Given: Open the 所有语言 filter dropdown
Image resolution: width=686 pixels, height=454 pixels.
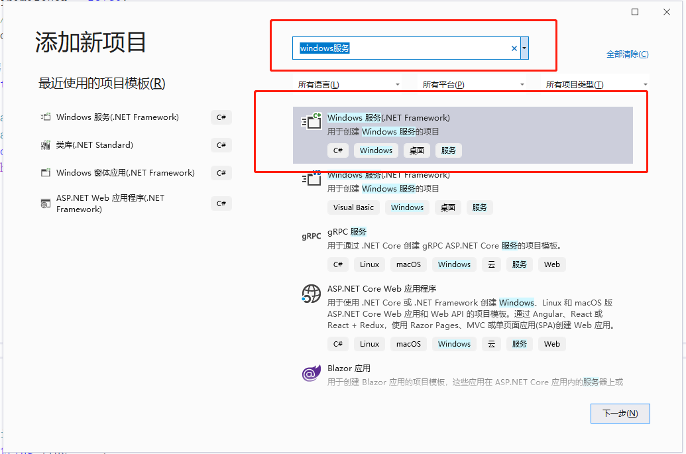Looking at the screenshot, I should click(x=349, y=84).
